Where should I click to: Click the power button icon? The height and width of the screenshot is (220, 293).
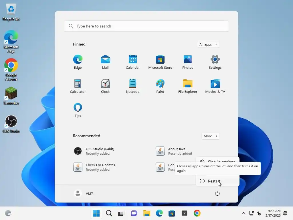pyautogui.click(x=217, y=193)
